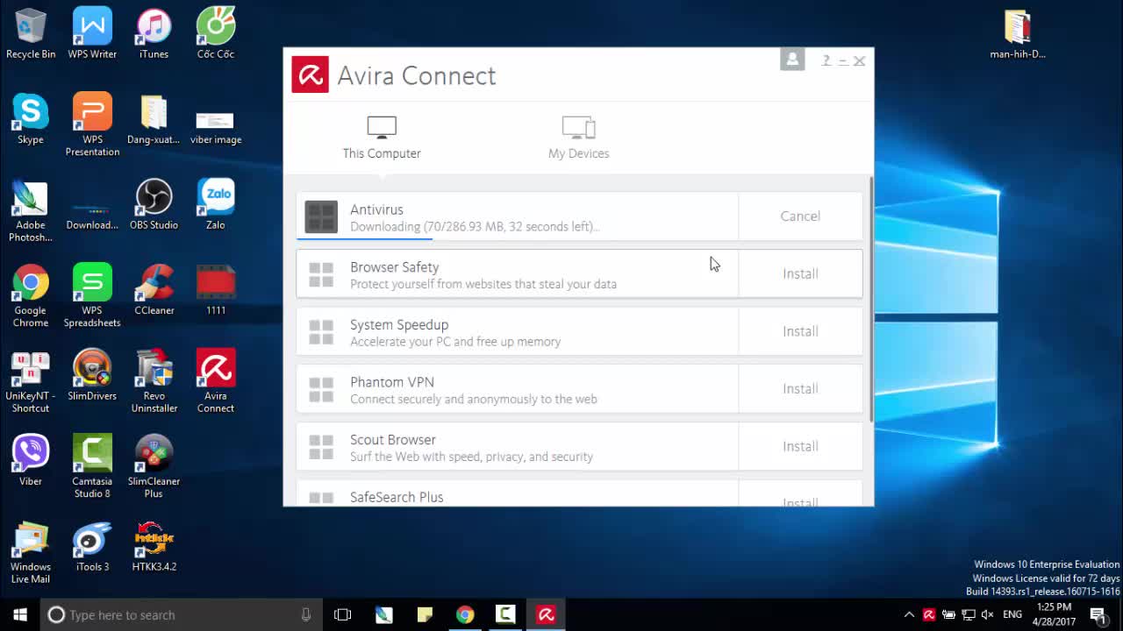
Task: Select Camtasia Studio 8 shortcut
Action: tap(92, 466)
